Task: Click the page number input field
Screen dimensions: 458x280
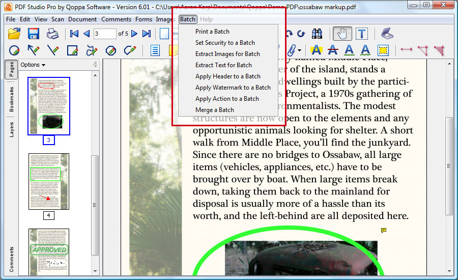Action: point(104,34)
